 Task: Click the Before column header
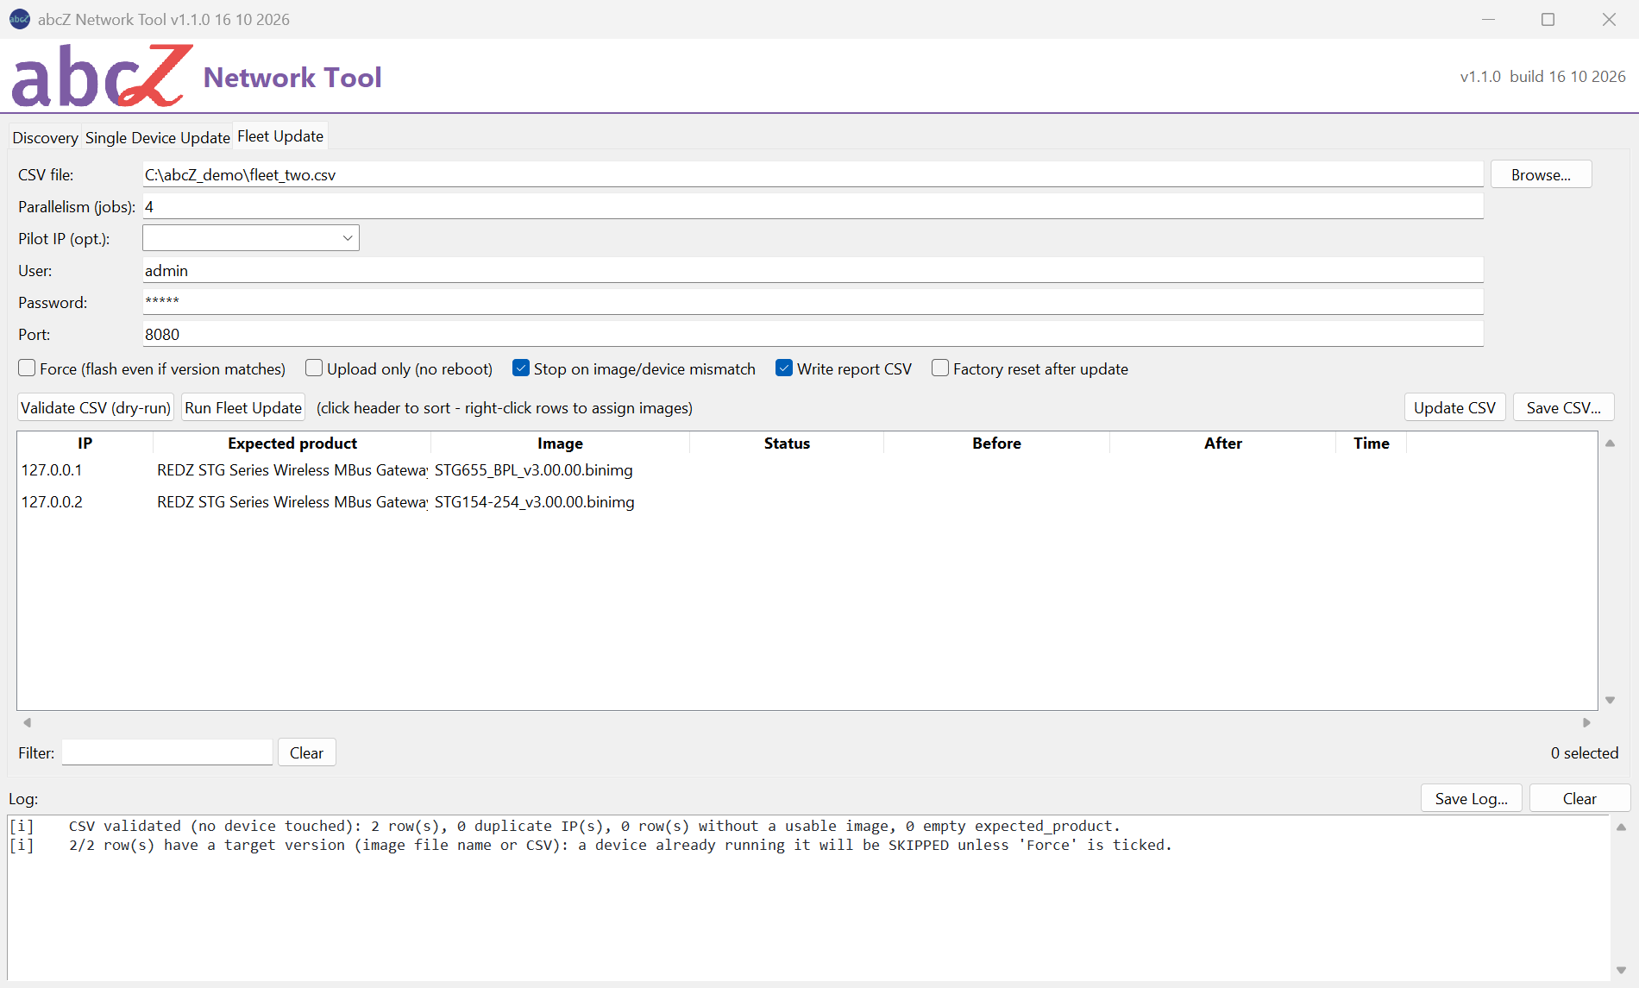pos(996,443)
